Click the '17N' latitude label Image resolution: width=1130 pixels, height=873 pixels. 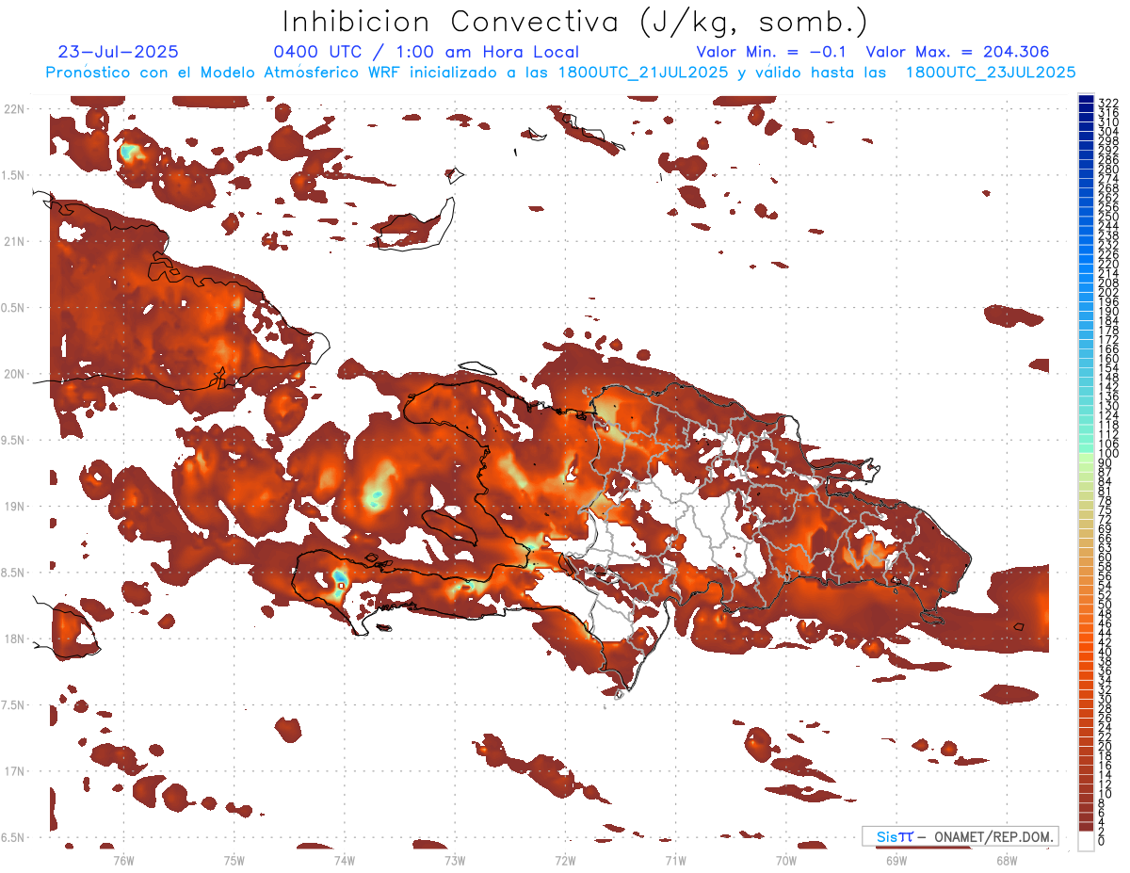coord(14,770)
